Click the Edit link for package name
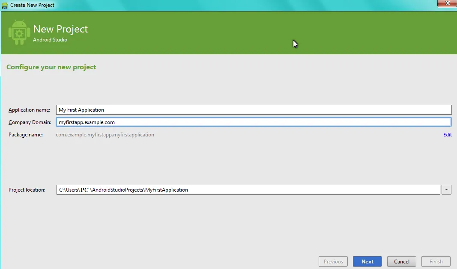The image size is (457, 269). point(447,135)
